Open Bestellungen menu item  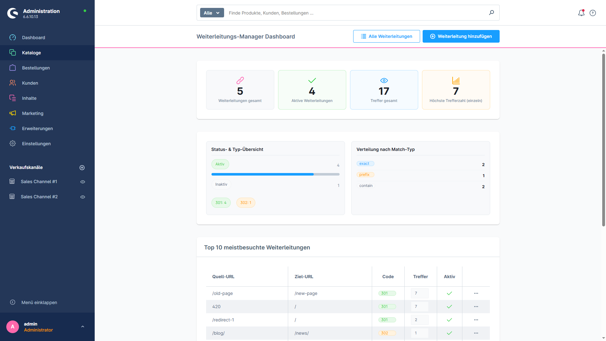pos(47,68)
